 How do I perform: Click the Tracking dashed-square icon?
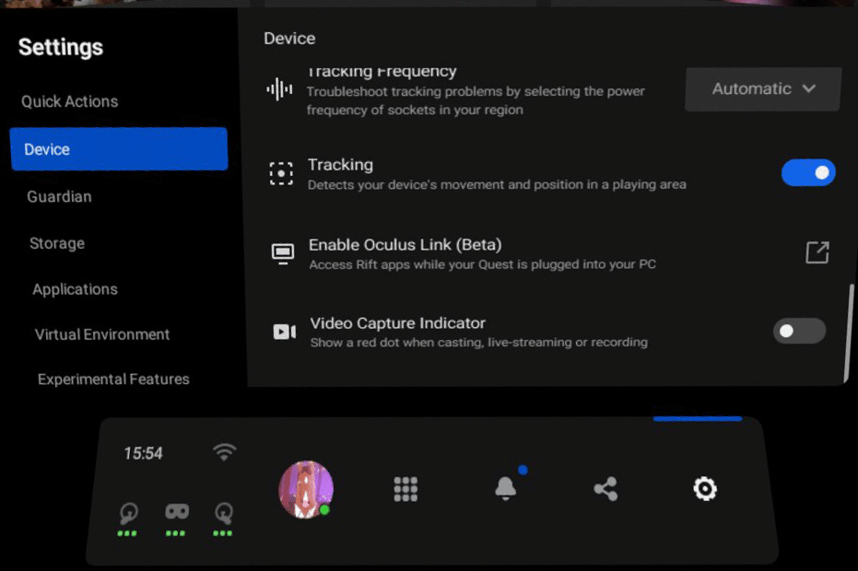(281, 173)
